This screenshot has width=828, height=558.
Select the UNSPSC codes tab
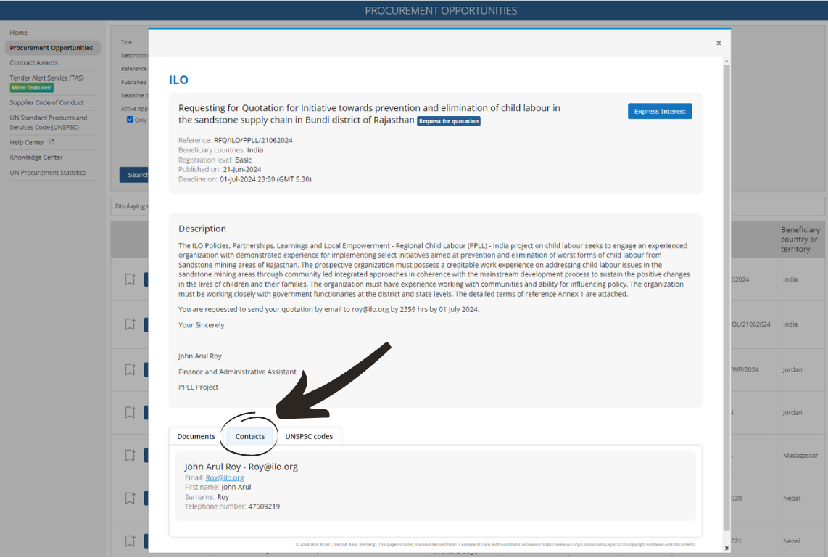tap(309, 437)
